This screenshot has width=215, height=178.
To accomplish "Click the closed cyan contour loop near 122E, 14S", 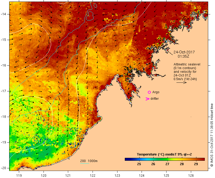I will coord(90,16).
